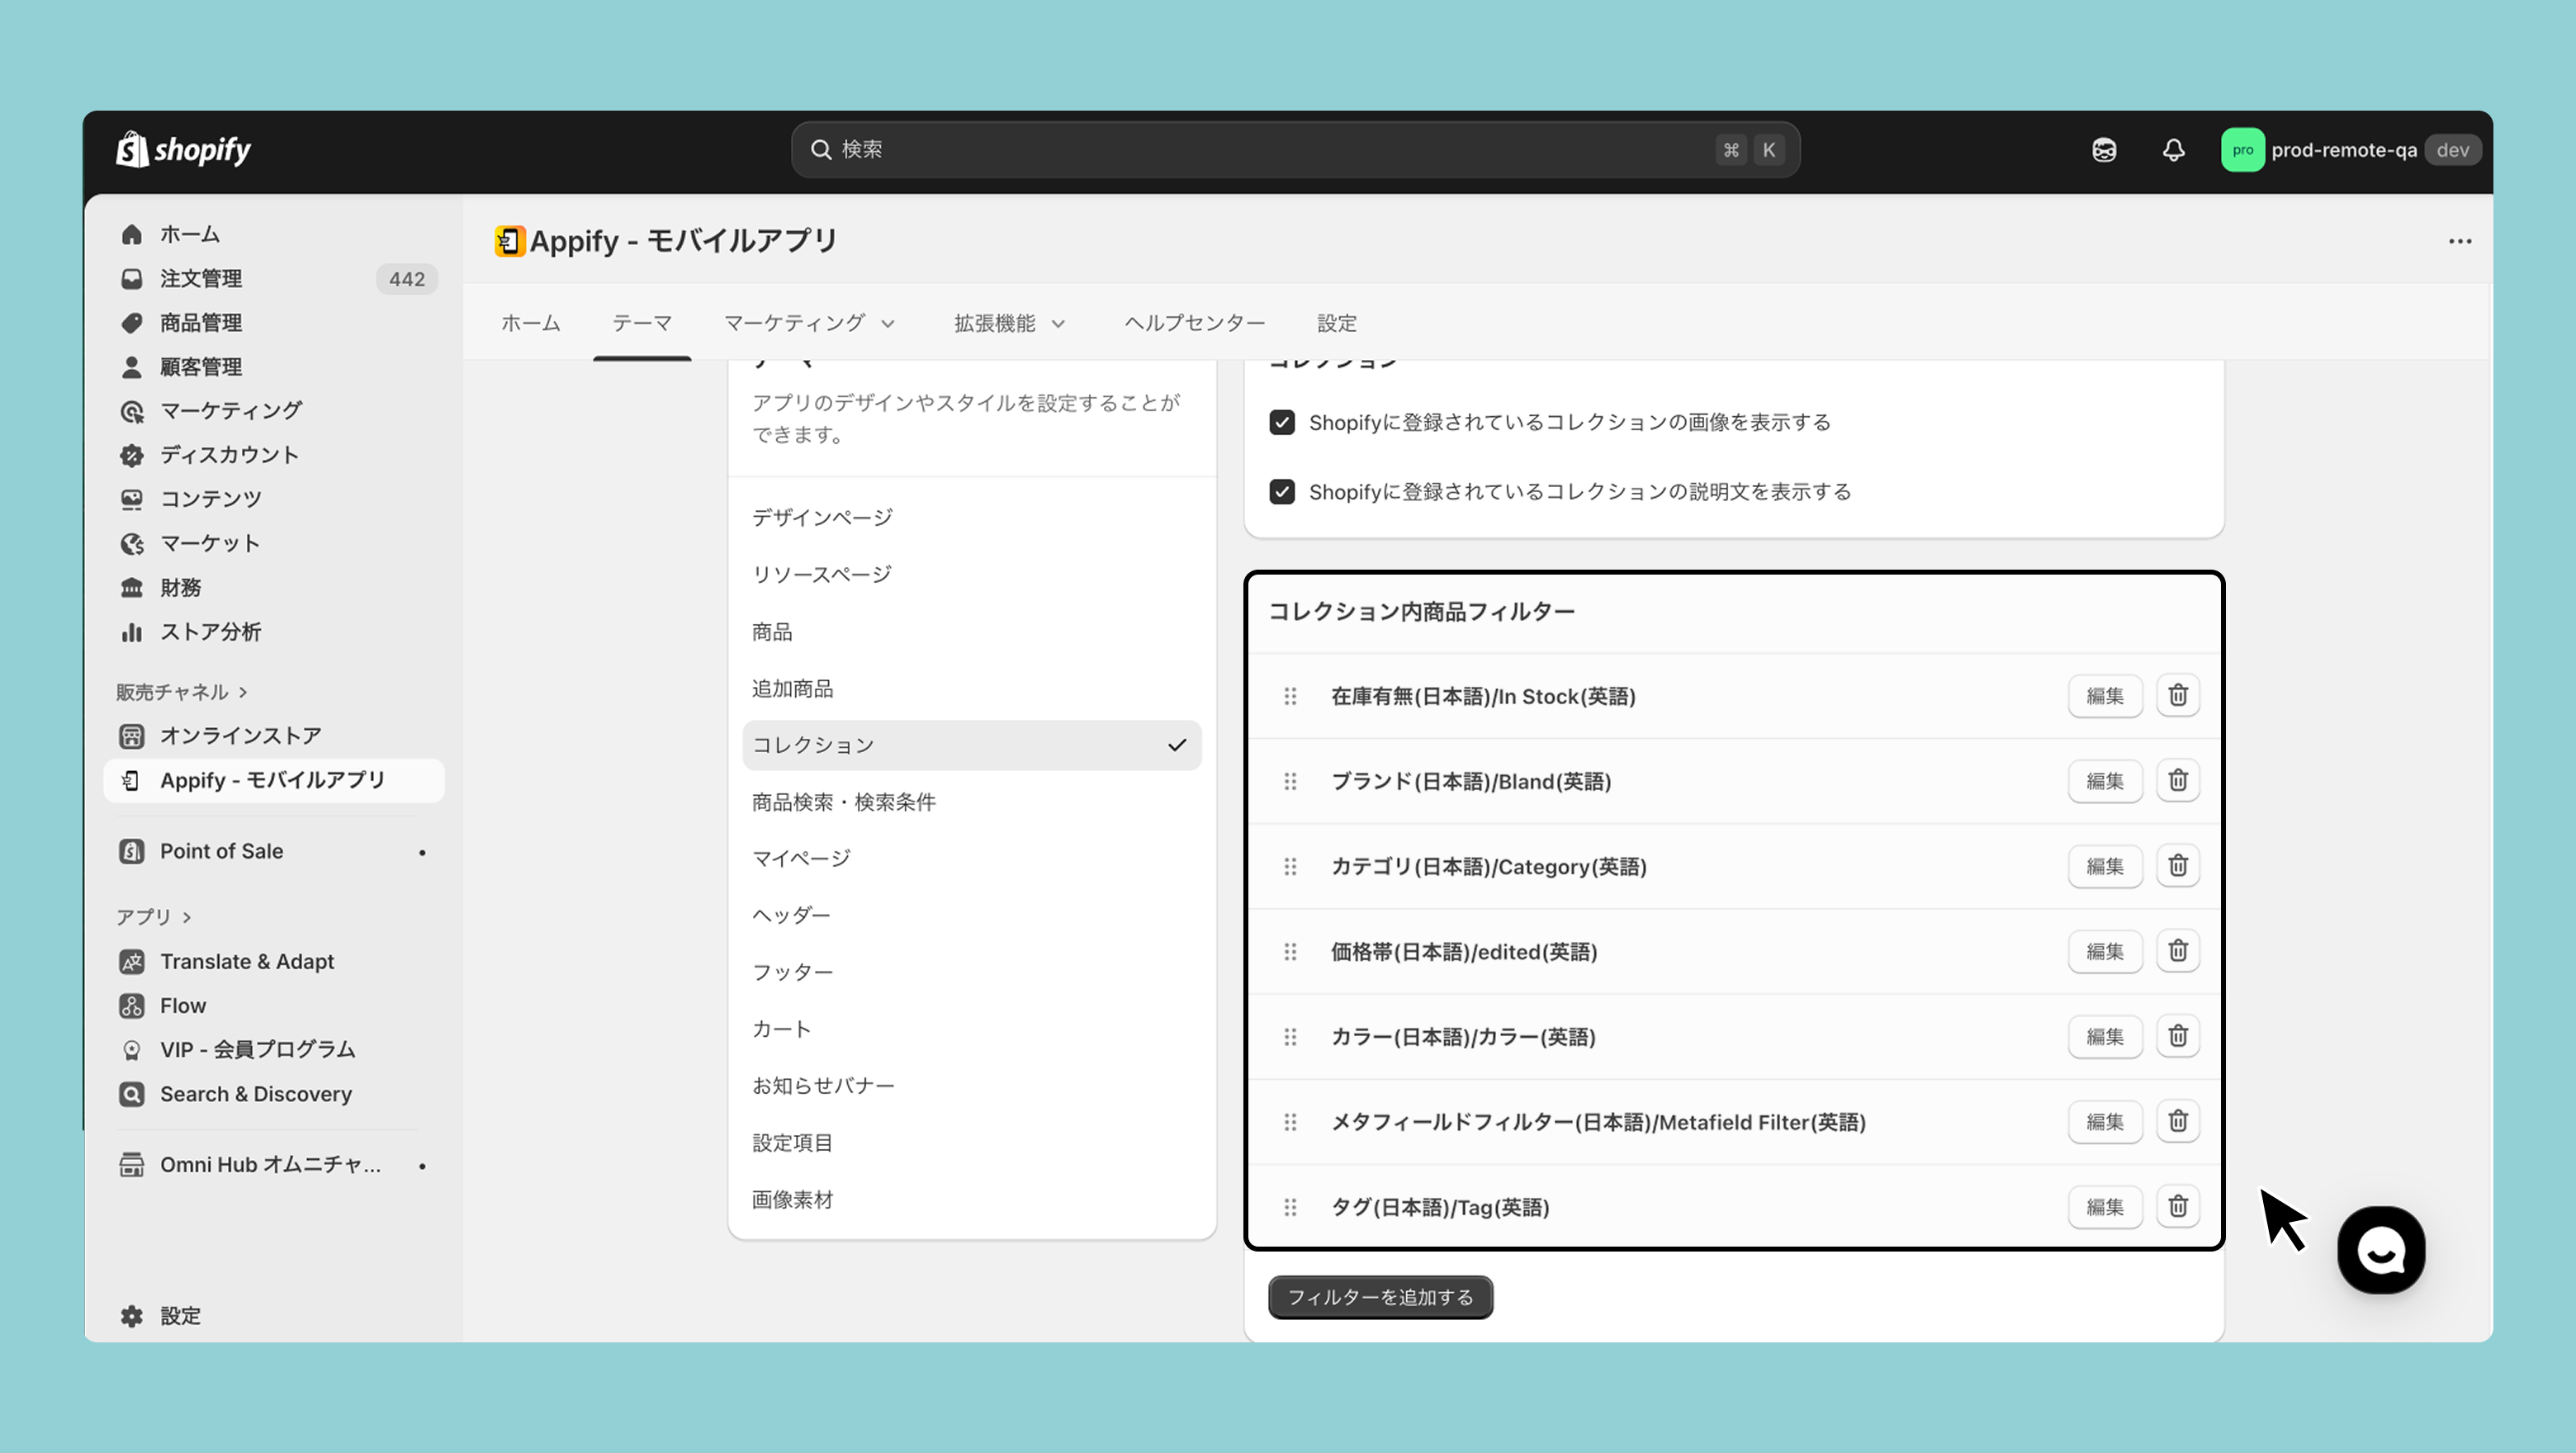This screenshot has width=2576, height=1453.
Task: Open the chat support bubble
Action: (x=2380, y=1250)
